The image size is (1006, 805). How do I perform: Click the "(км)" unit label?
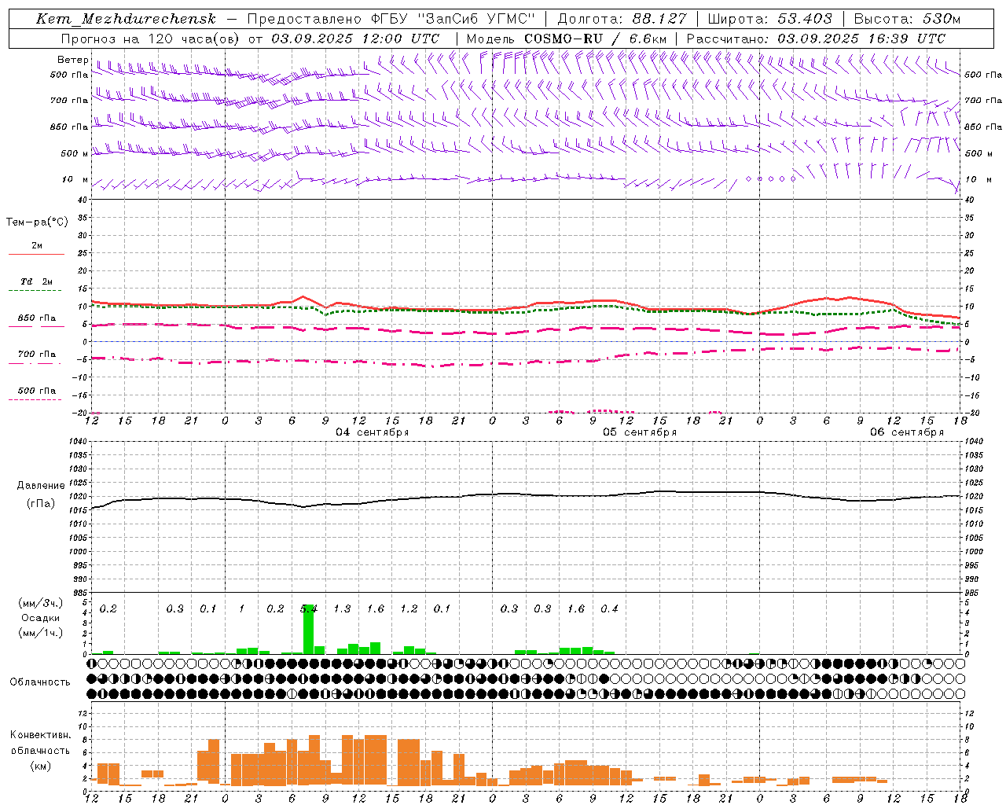[x=40, y=766]
